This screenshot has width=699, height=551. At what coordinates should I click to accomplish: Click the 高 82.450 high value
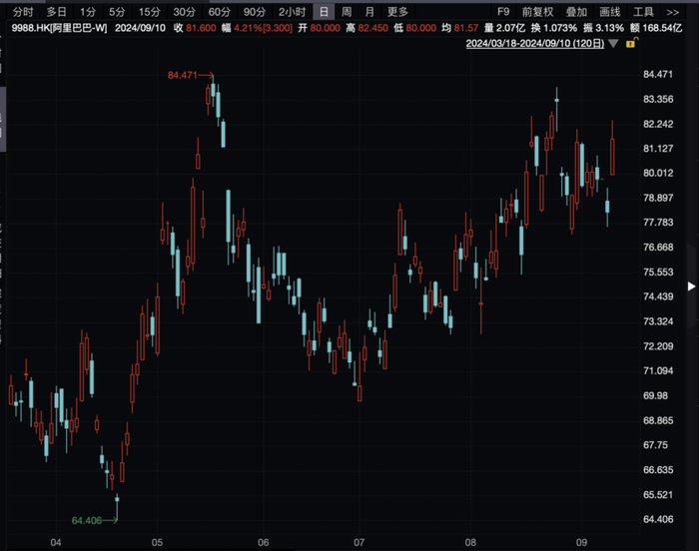point(366,28)
